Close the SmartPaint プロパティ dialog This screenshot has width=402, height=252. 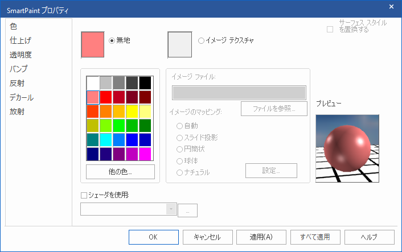tap(391, 7)
